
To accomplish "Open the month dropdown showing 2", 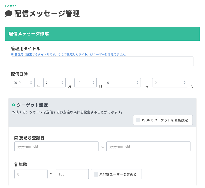I will click(x=54, y=83).
